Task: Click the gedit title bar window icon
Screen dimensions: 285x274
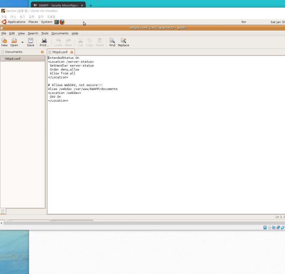Action: pos(2,28)
